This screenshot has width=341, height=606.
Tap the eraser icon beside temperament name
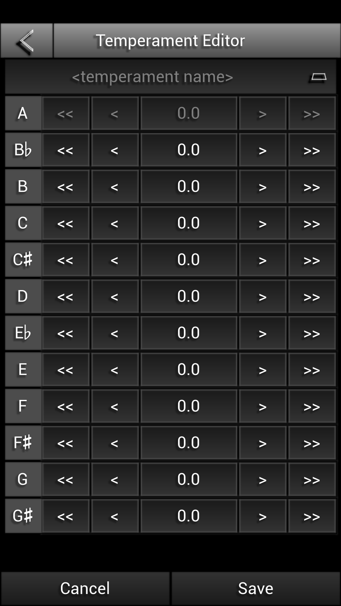(318, 77)
